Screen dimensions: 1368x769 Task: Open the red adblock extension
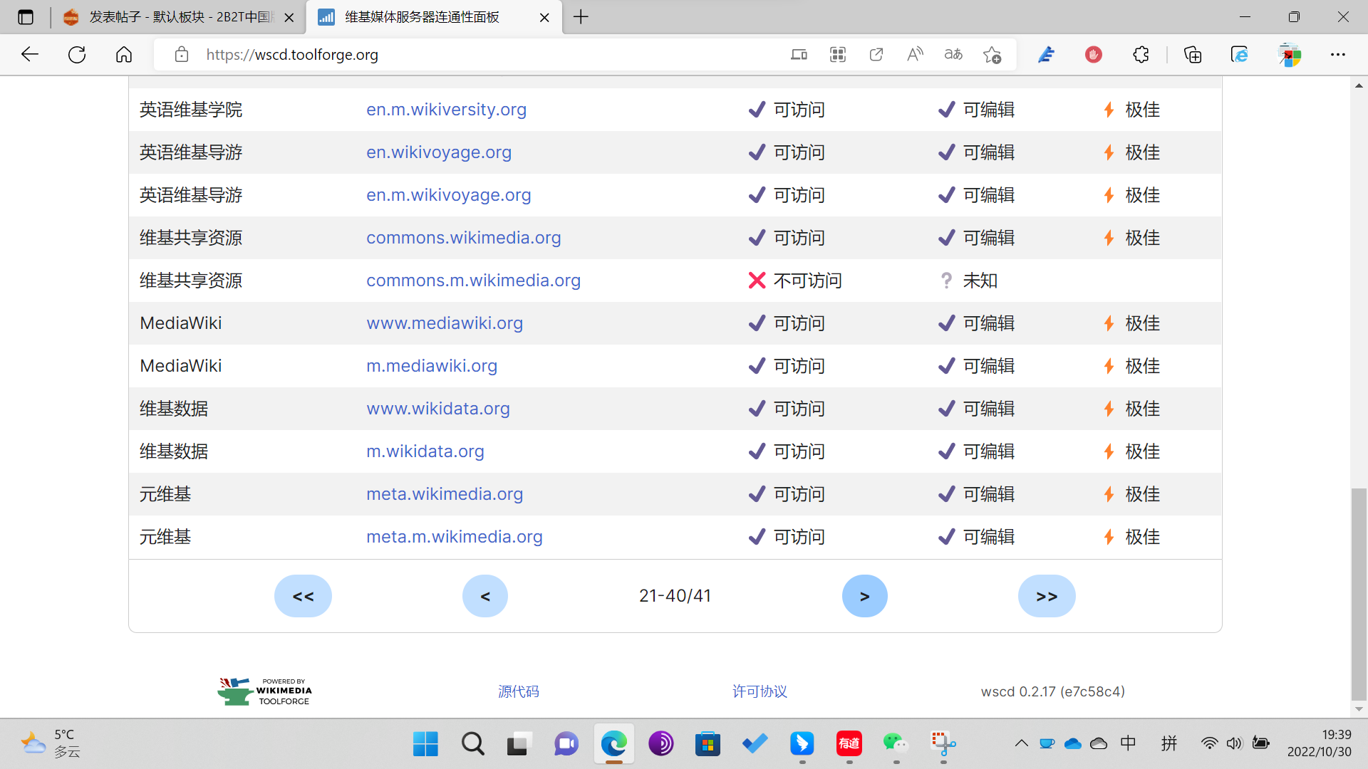1094,54
